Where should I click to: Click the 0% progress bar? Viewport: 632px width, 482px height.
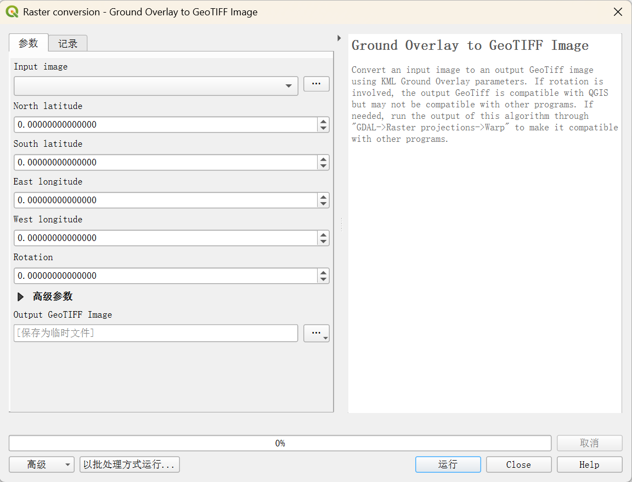pyautogui.click(x=280, y=443)
